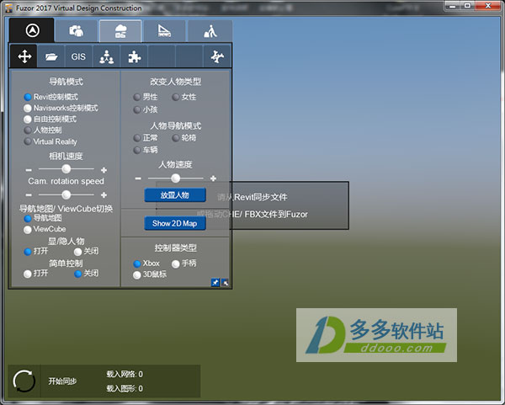Select 男性 character type

click(137, 97)
